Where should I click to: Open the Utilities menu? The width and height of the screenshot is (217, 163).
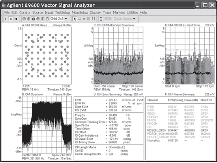(x=132, y=13)
